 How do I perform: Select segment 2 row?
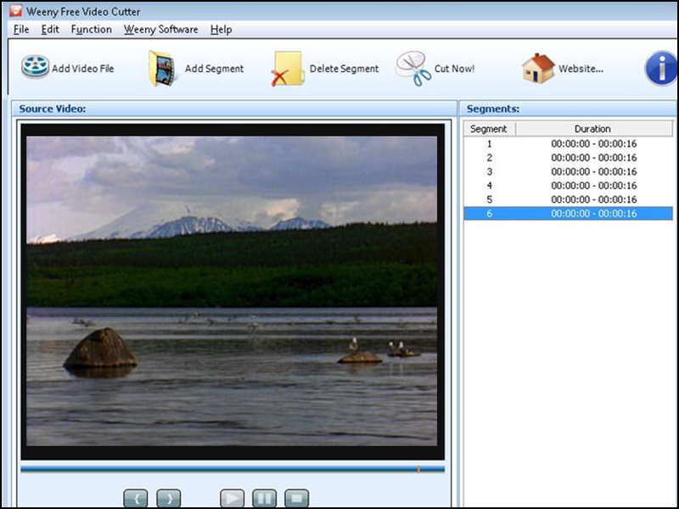coord(568,158)
